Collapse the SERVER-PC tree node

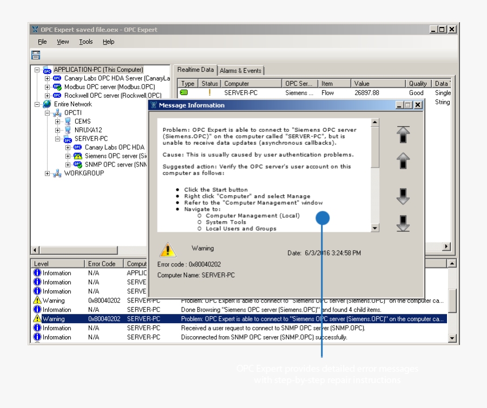click(x=56, y=138)
